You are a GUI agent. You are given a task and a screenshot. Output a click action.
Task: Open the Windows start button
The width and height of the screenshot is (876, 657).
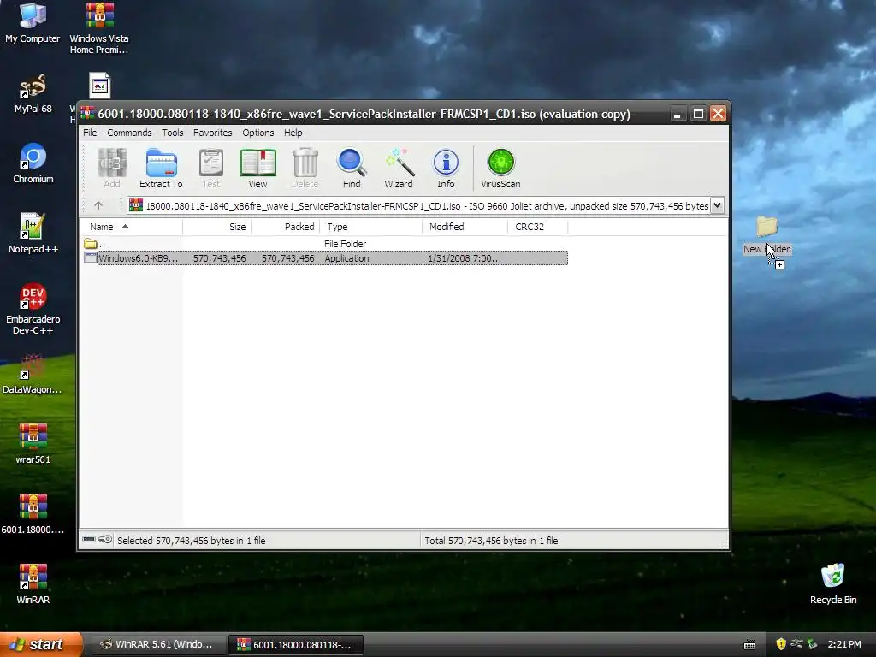41,644
